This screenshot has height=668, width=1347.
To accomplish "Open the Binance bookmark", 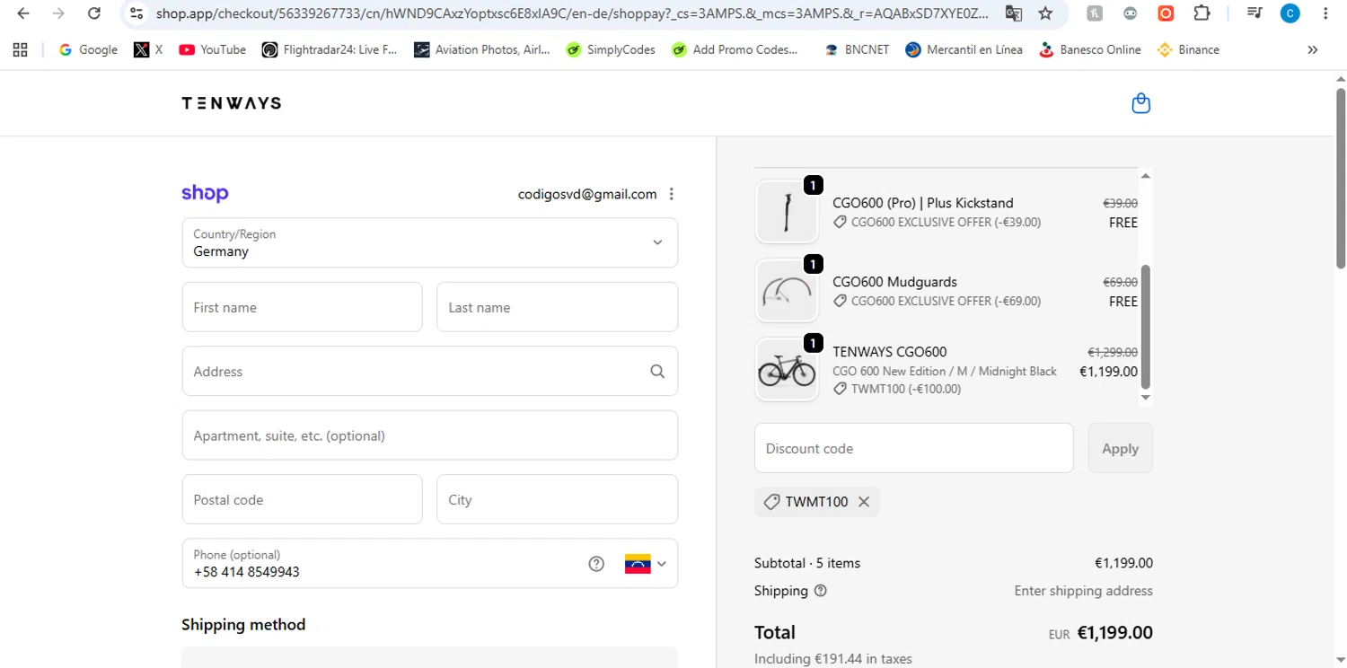I will (x=1188, y=50).
